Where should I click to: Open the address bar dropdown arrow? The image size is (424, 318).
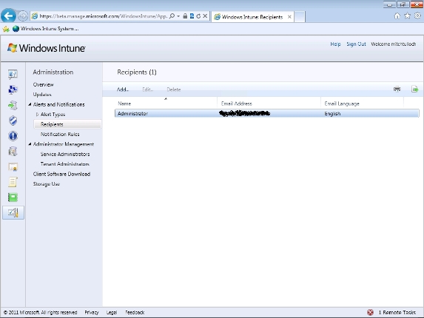pos(178,16)
